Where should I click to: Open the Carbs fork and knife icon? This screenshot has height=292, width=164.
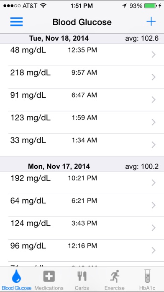tap(82, 276)
